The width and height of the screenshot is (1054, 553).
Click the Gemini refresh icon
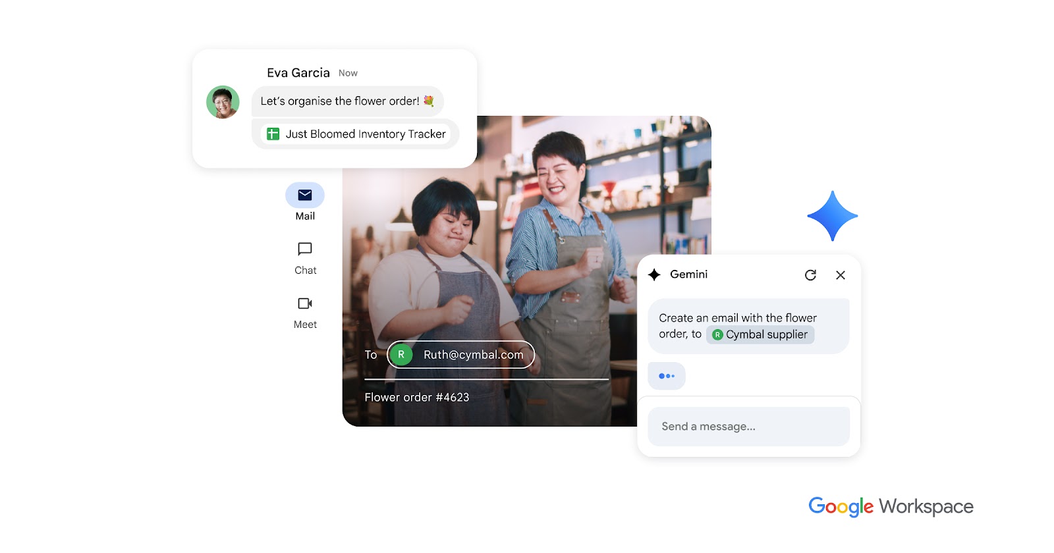810,275
